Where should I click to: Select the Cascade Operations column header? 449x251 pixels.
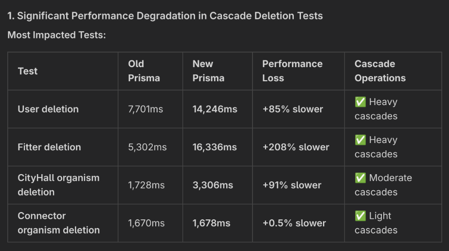(x=379, y=71)
